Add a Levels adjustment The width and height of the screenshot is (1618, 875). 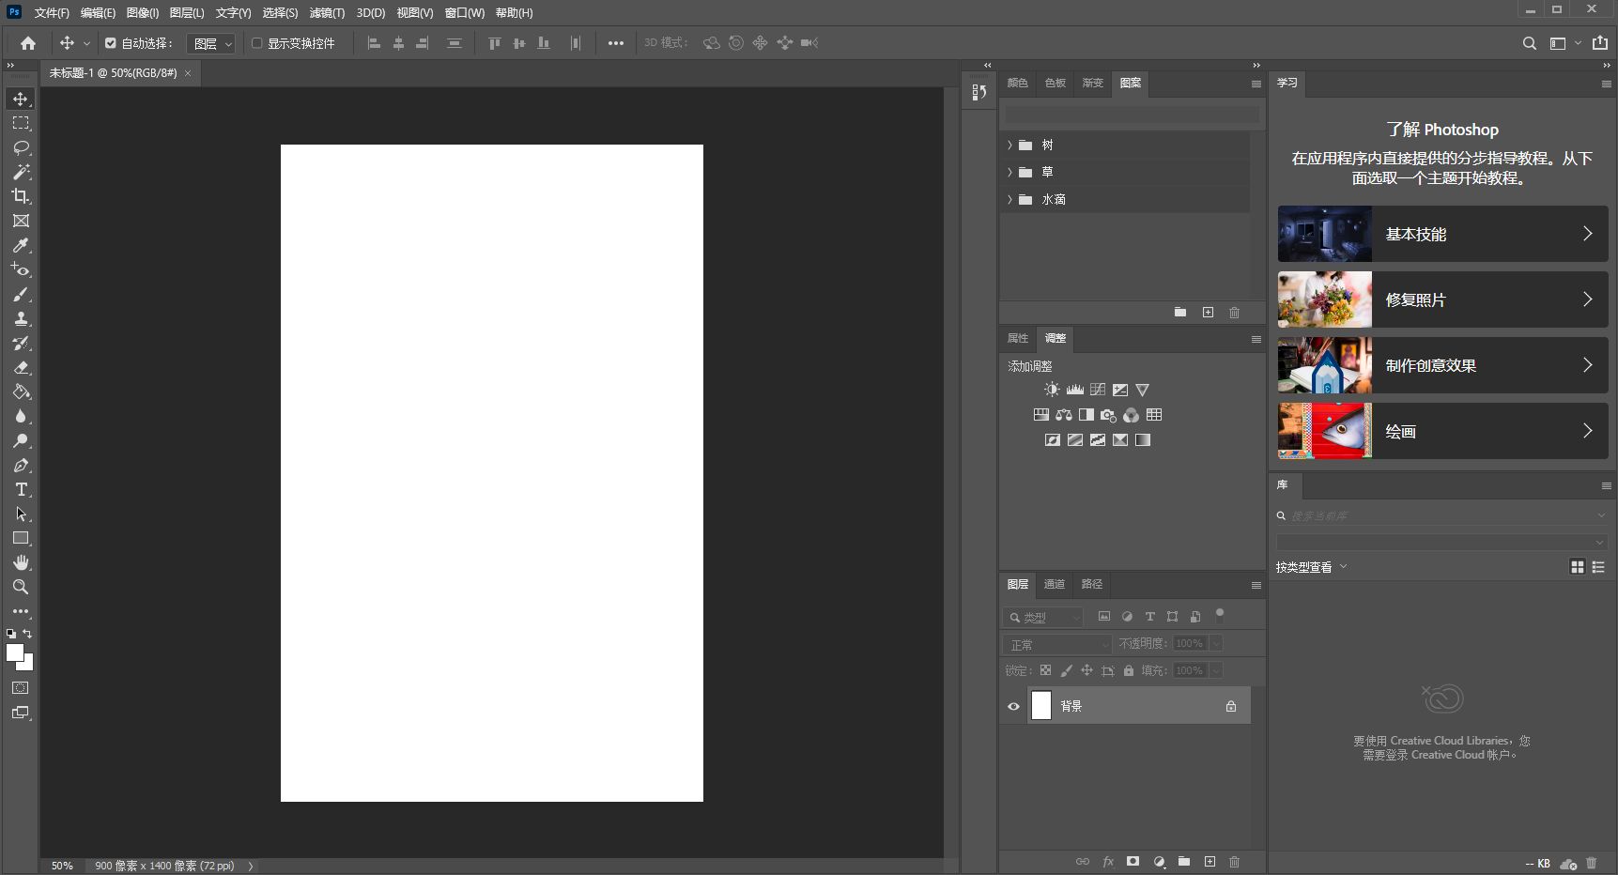1075,390
